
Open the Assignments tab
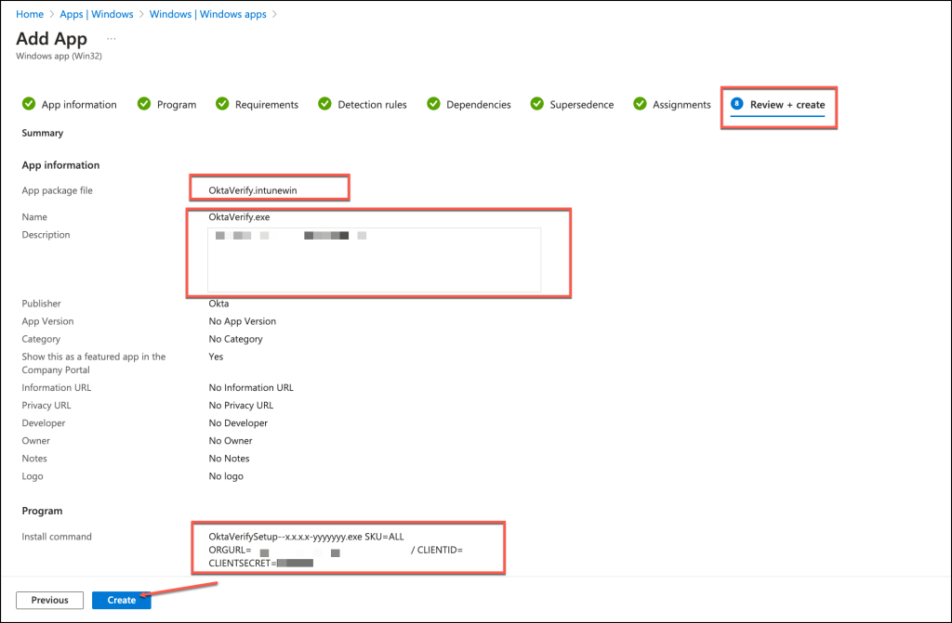point(681,105)
